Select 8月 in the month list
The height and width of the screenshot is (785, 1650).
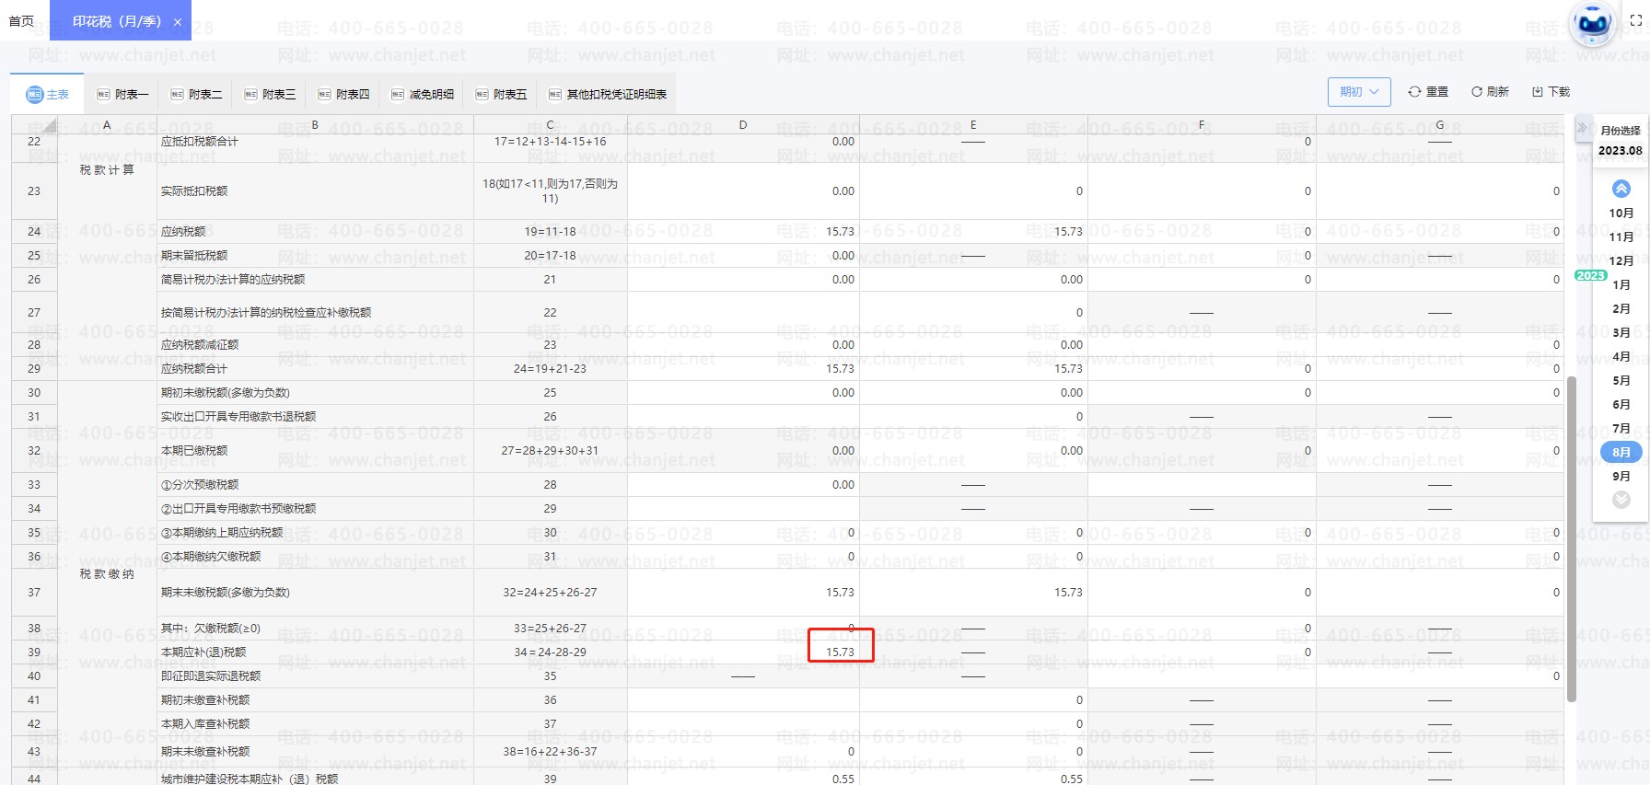[1621, 452]
